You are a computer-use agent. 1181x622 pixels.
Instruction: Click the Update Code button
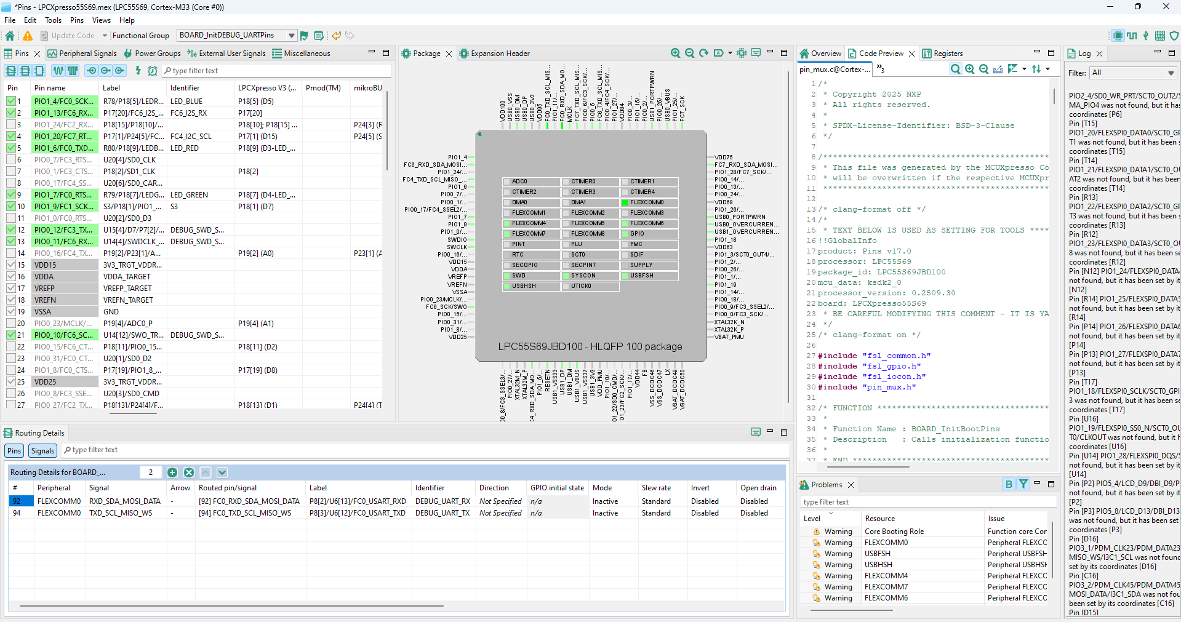(67, 36)
